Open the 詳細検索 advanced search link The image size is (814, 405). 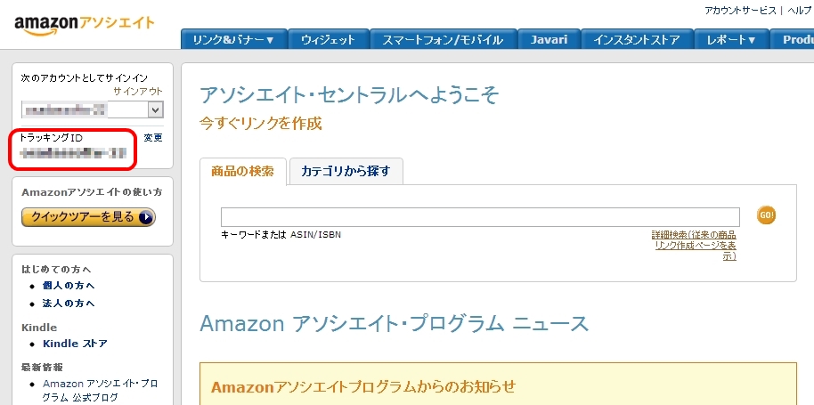(x=694, y=245)
